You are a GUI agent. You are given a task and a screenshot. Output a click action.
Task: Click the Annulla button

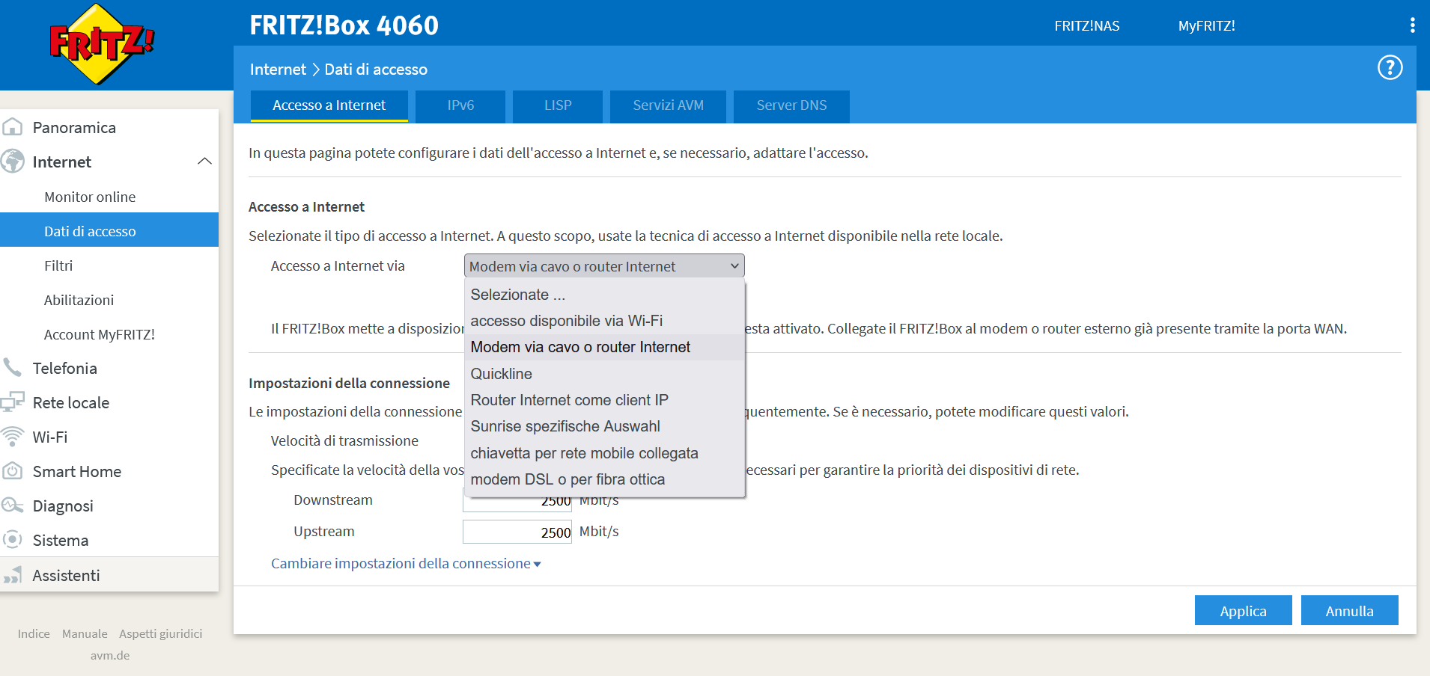(x=1350, y=610)
